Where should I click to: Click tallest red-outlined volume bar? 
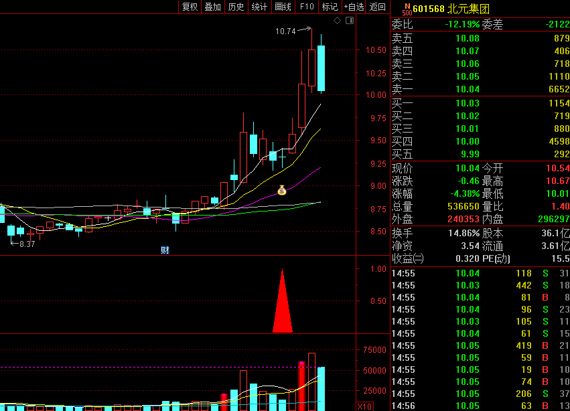[x=311, y=382]
